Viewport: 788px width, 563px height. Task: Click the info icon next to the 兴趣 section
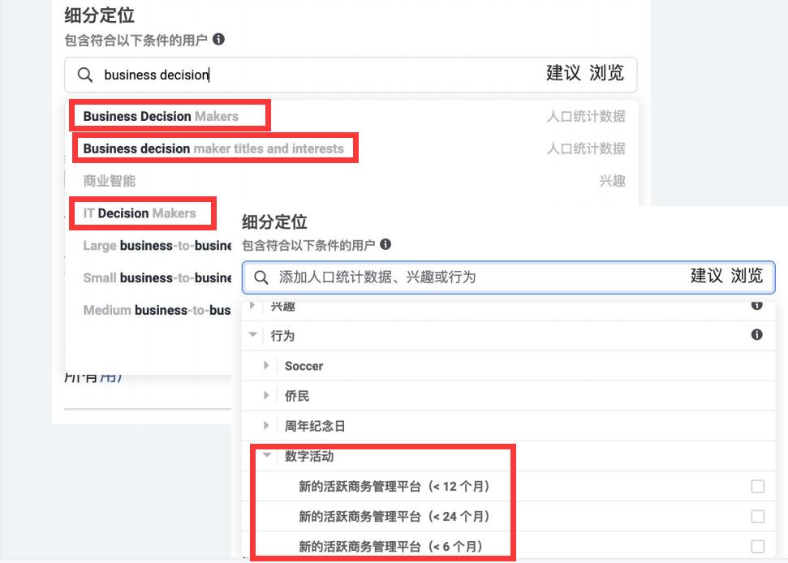[758, 306]
